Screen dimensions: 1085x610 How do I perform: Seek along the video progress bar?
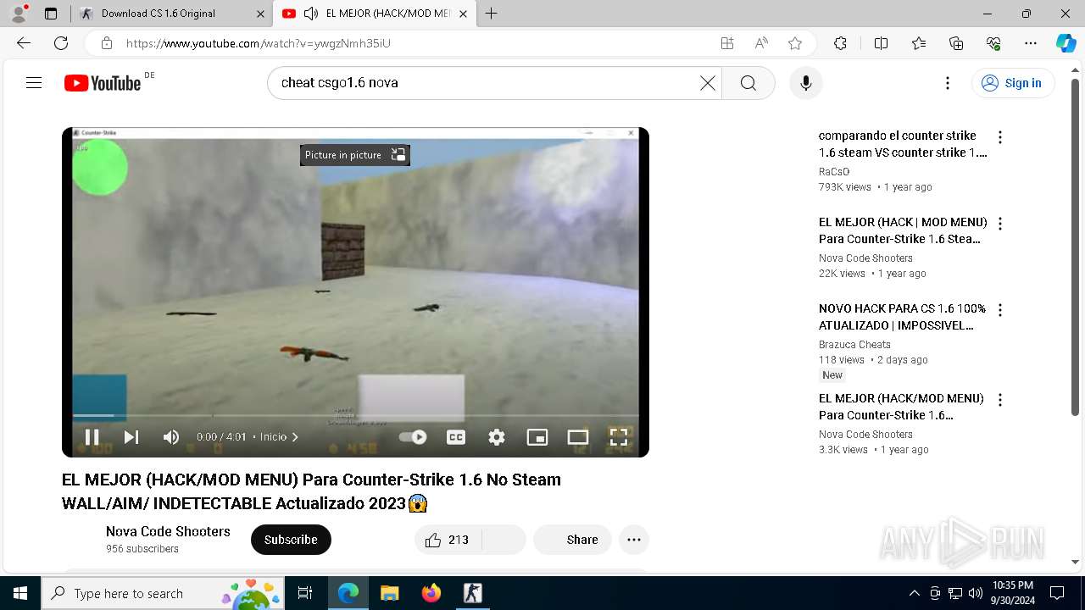(355, 415)
